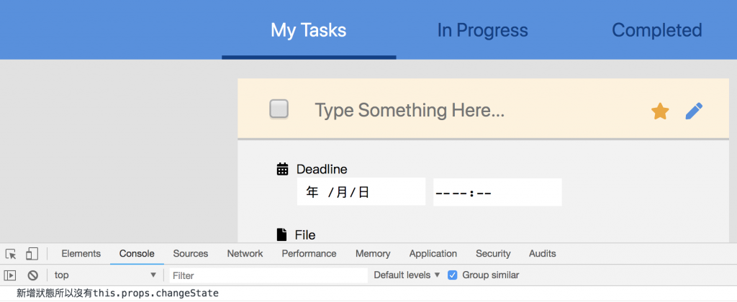Select the inspect element cursor icon
Viewport: 737px width, 302px height.
pos(11,254)
